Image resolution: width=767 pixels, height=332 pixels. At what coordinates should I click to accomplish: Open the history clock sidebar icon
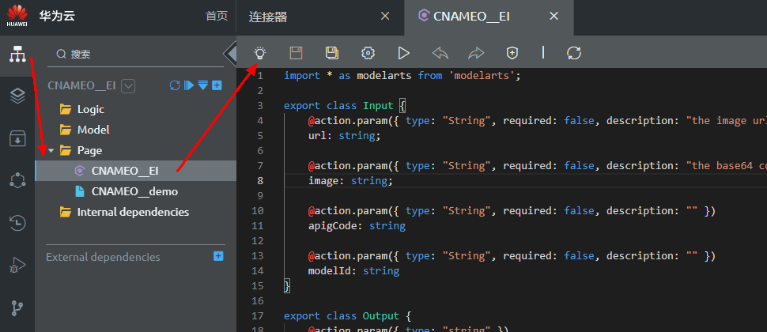pyautogui.click(x=17, y=223)
